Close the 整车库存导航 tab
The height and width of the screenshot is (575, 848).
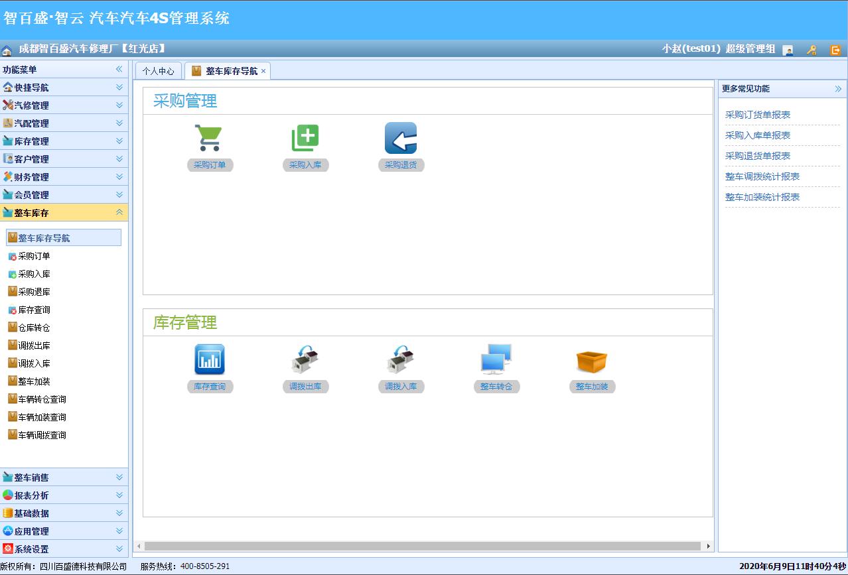263,71
